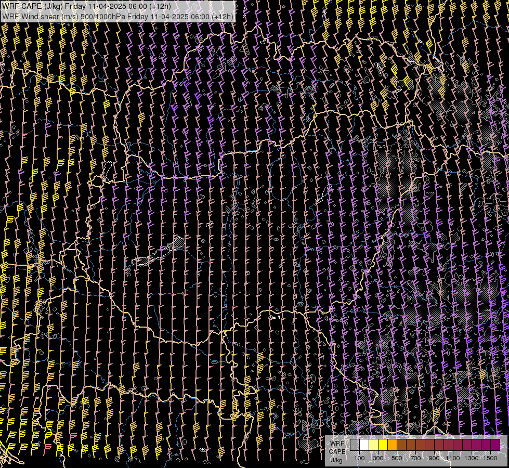This screenshot has width=509, height=468.
Task: Click the long Lake Balaton outline on the map
Action: pos(159,251)
